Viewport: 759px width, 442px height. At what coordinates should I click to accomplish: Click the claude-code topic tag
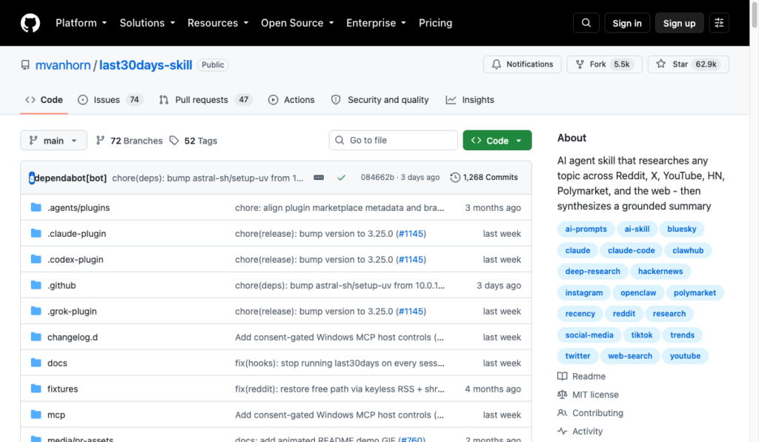[632, 250]
